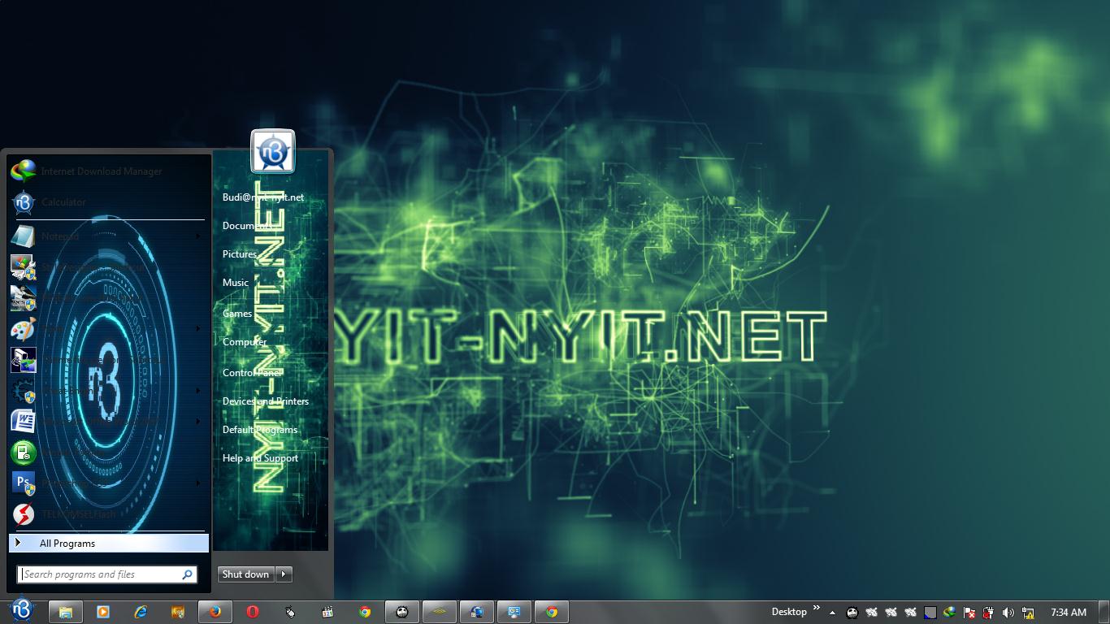
Task: Expand Notepad's recent files arrow
Action: (198, 236)
